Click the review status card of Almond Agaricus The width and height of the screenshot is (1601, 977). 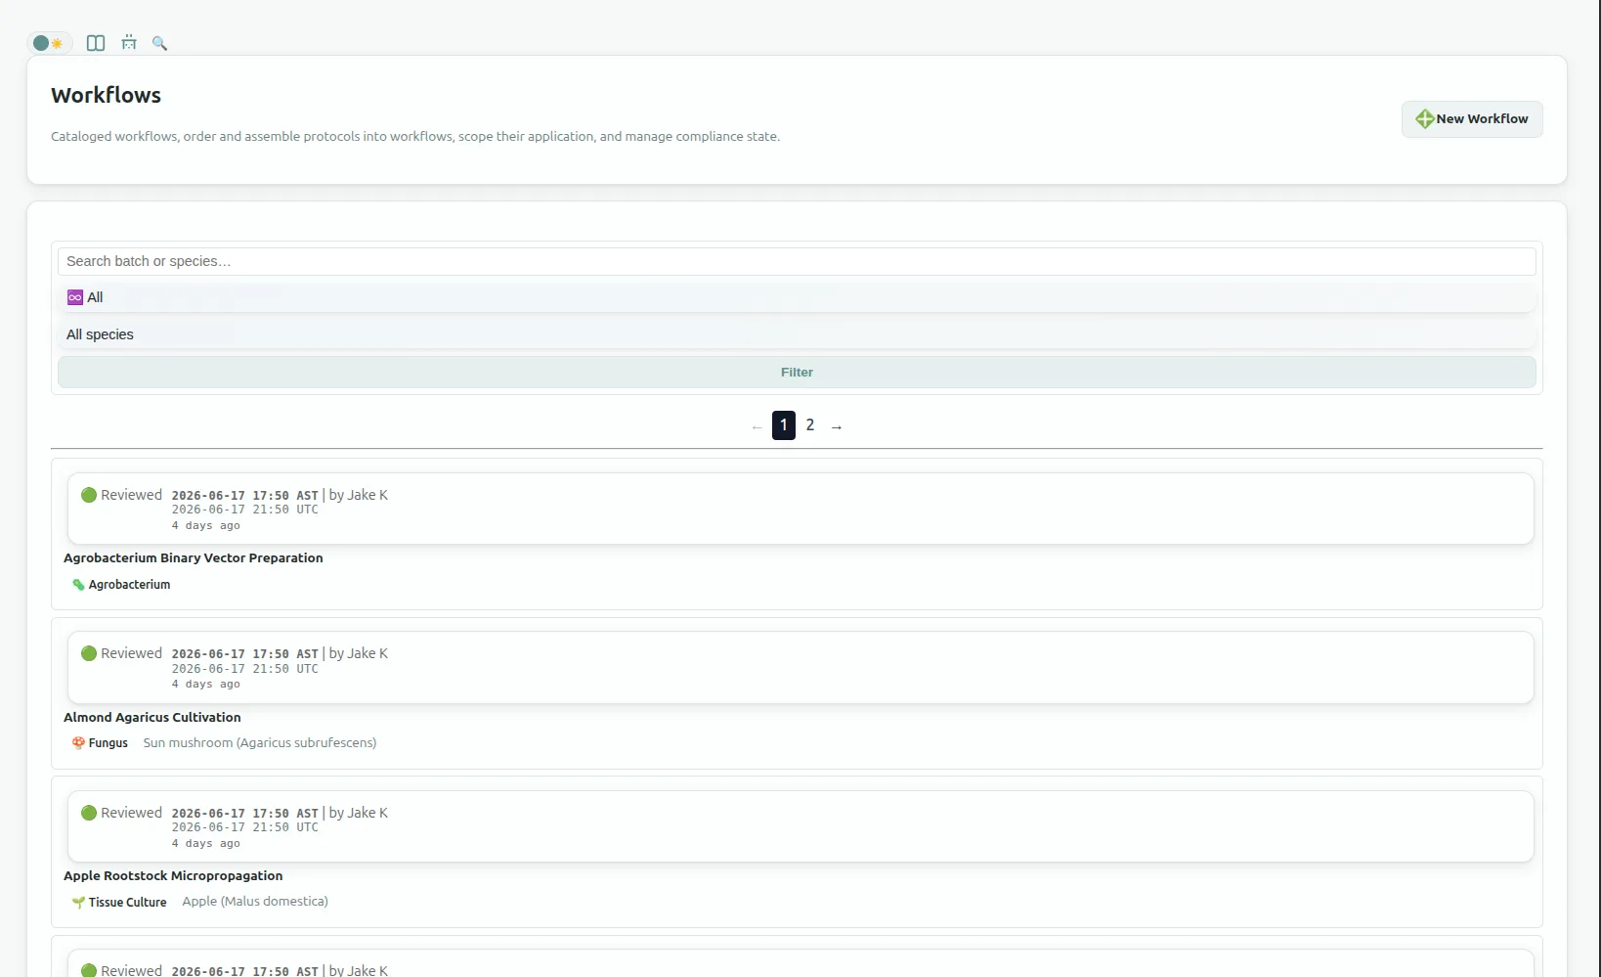point(800,668)
